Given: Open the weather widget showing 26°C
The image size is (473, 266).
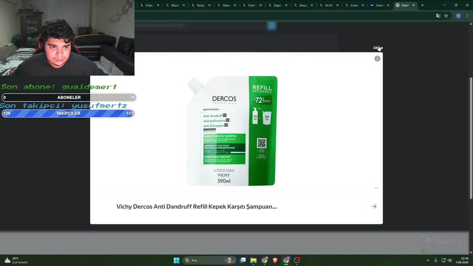Looking at the screenshot, I should 16,260.
